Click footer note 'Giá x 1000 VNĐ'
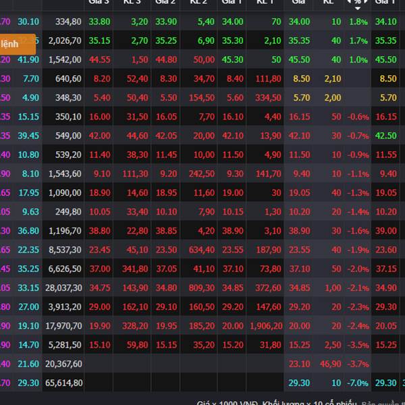Screen dimensions: 405x405 click(228, 403)
